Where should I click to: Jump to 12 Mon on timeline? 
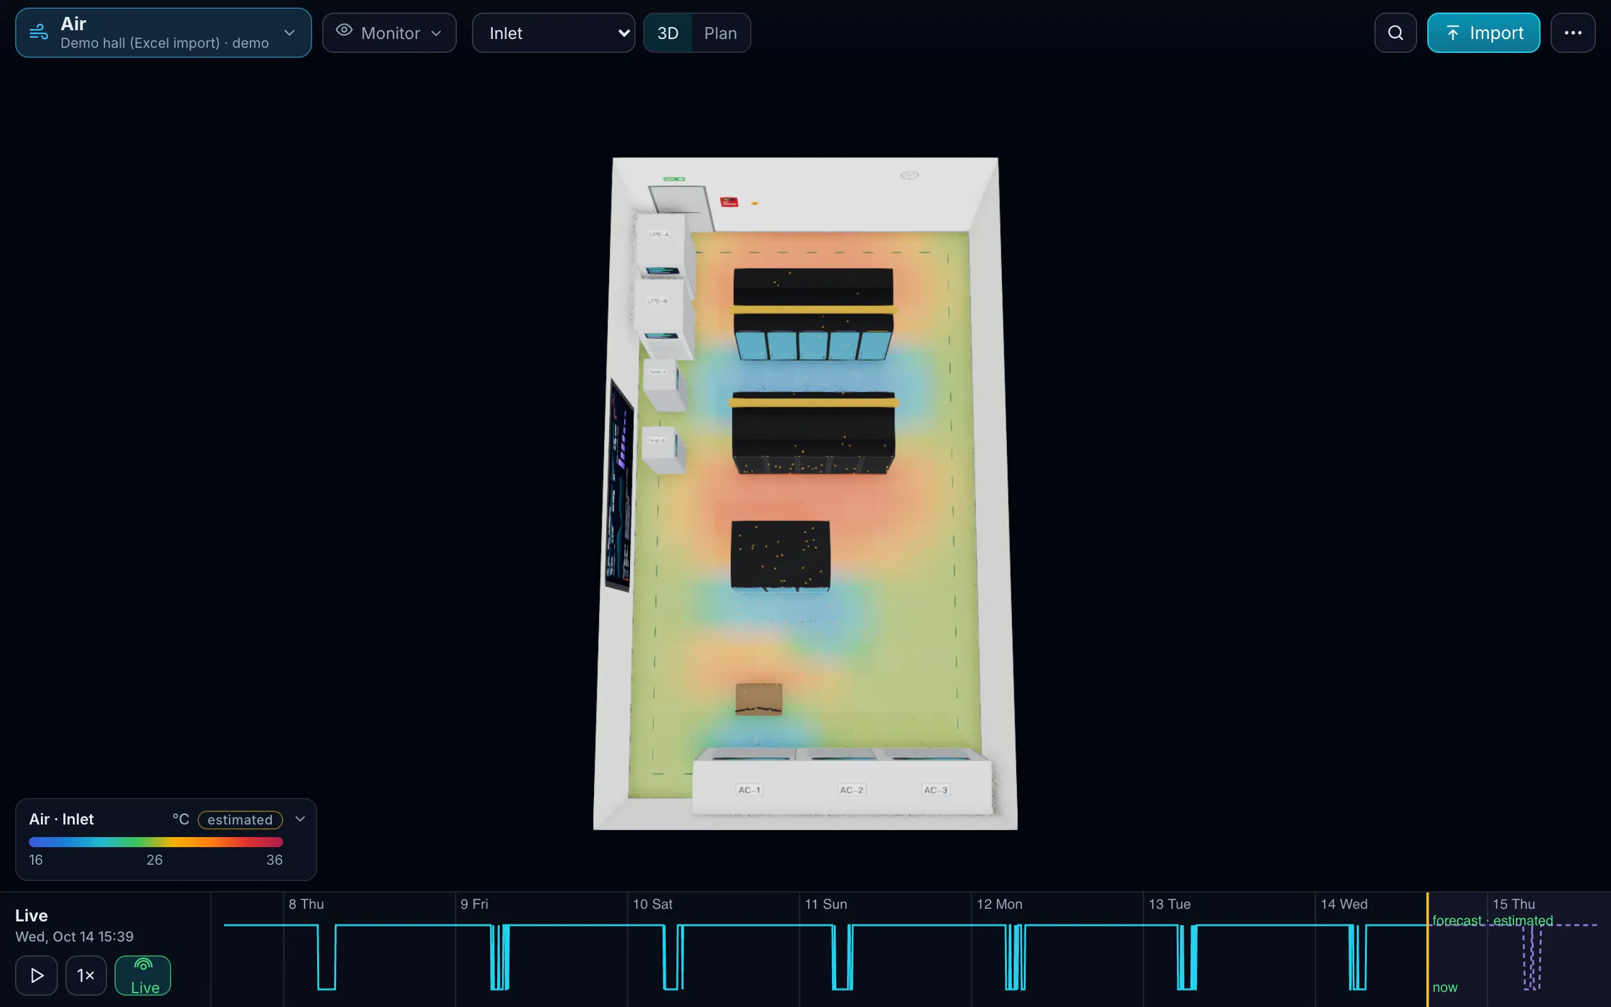point(999,904)
